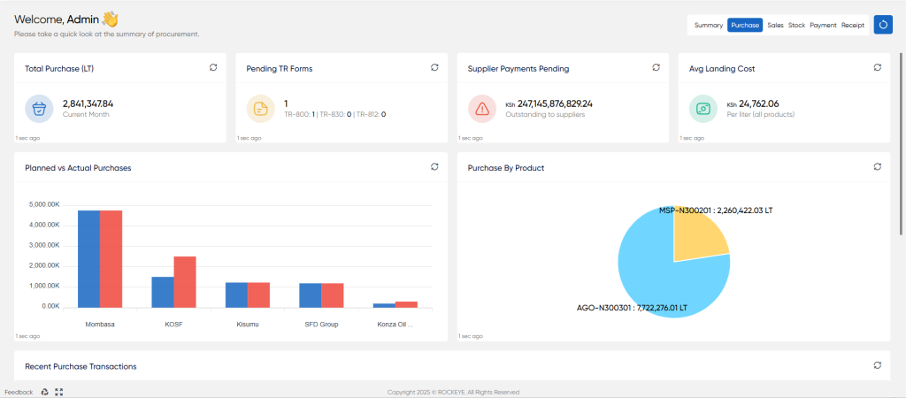Refresh the Total Purchase (LT) card
906x398 pixels.
(213, 67)
